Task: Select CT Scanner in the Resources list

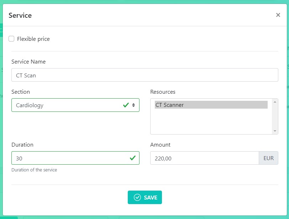Action: 211,105
